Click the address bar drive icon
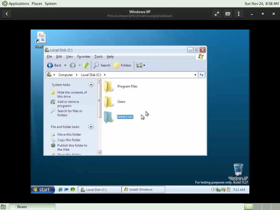 point(49,74)
